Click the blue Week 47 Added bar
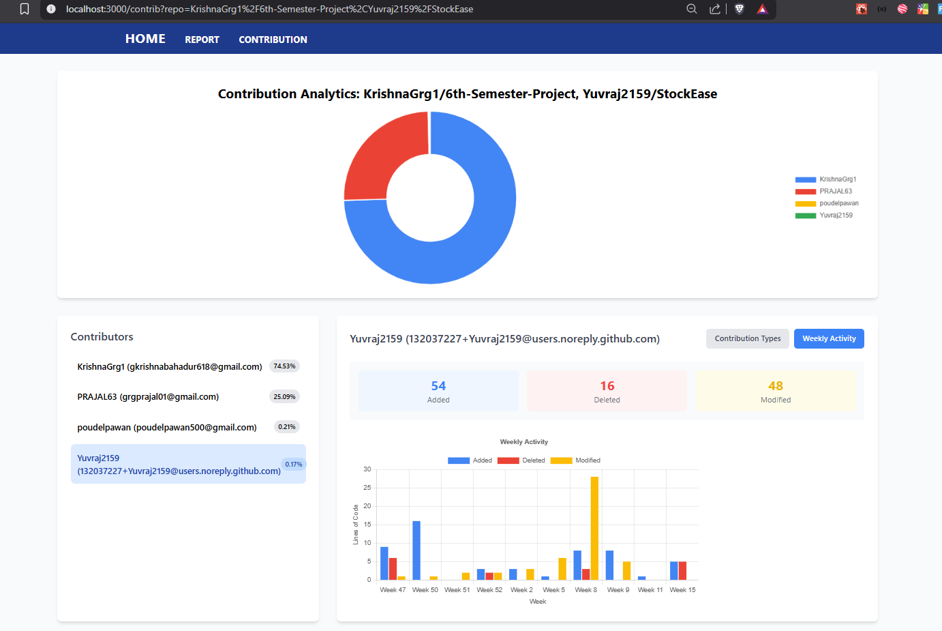 (384, 563)
